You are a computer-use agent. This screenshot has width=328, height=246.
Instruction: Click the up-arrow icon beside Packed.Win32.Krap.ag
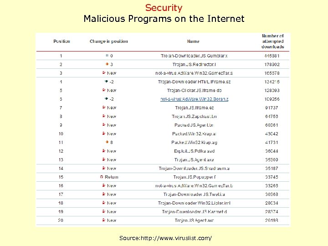(106, 142)
